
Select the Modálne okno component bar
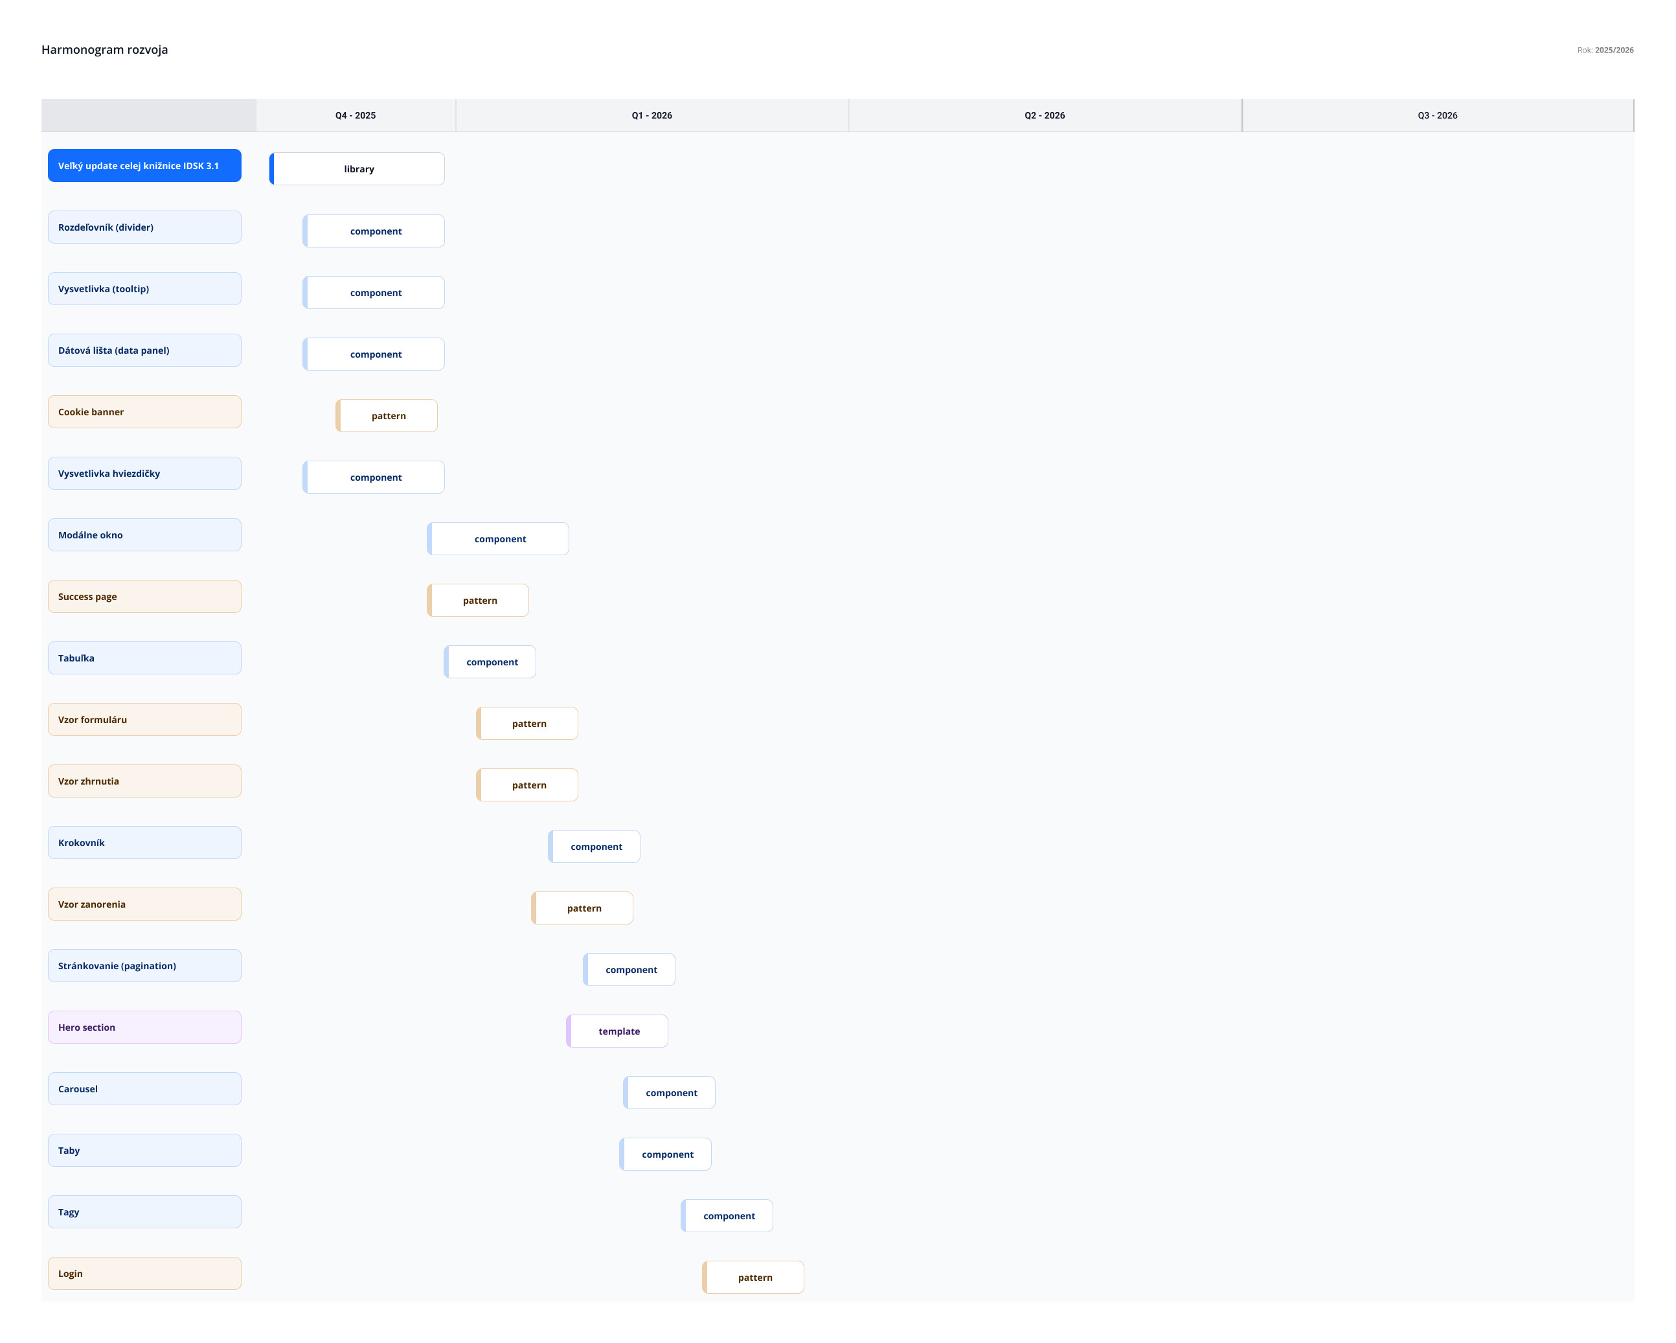click(498, 539)
